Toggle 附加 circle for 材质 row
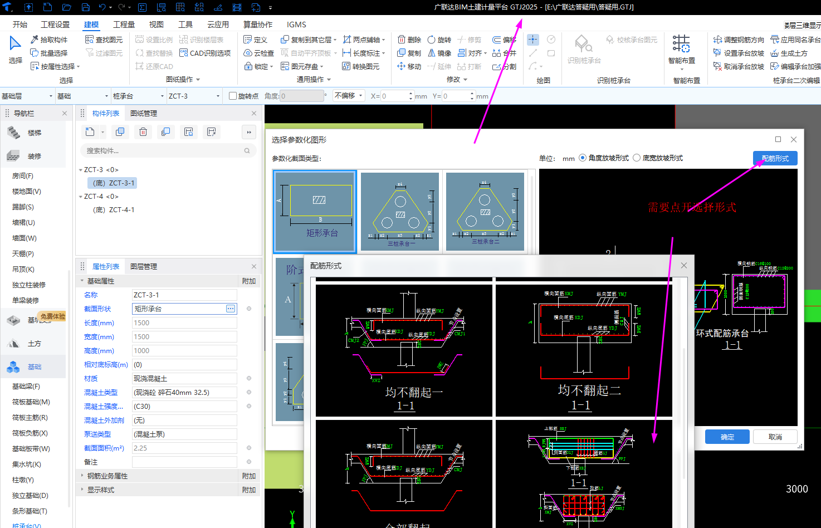 (x=249, y=378)
